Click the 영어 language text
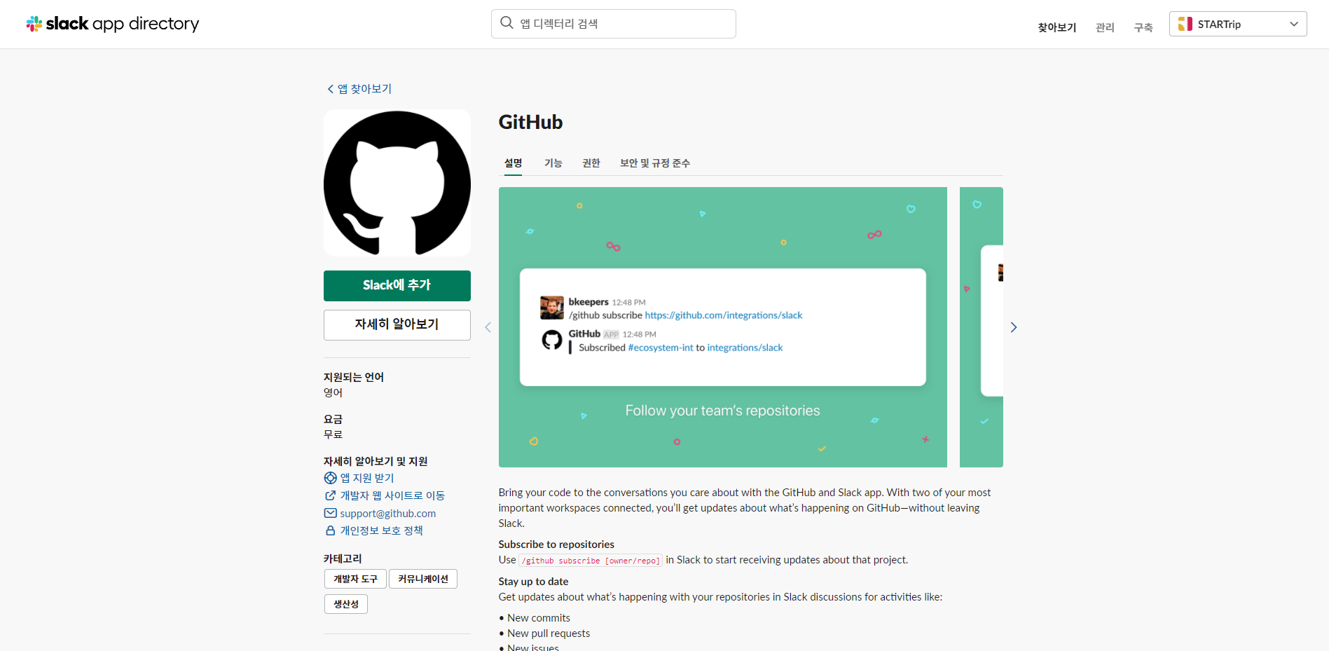1329x651 pixels. coord(333,392)
